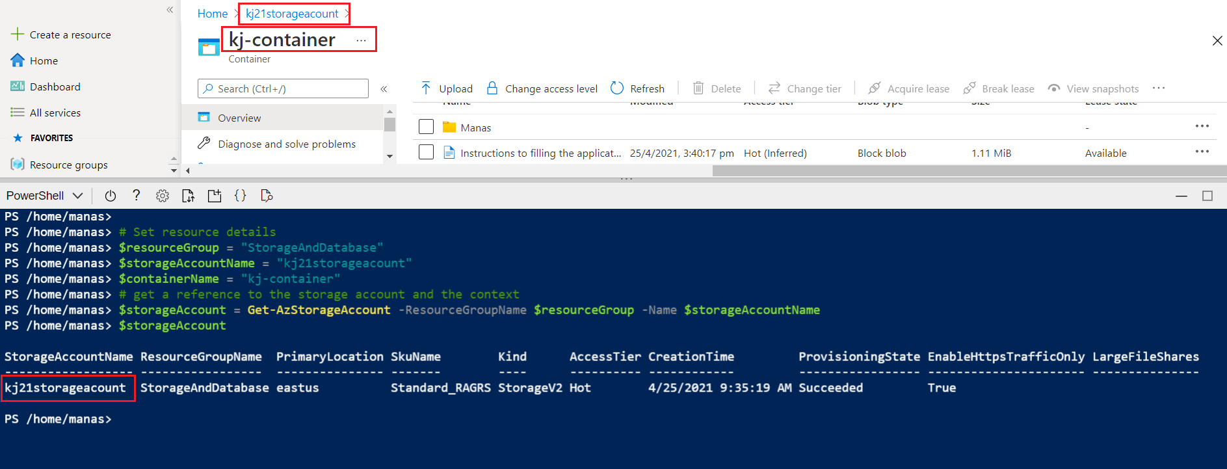Collapse the left portal sidebar

pos(170,10)
